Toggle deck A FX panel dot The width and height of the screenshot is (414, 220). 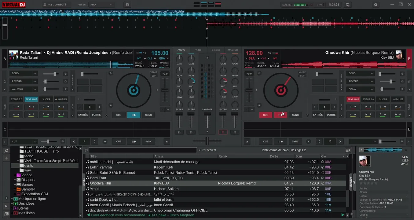coord(5,90)
